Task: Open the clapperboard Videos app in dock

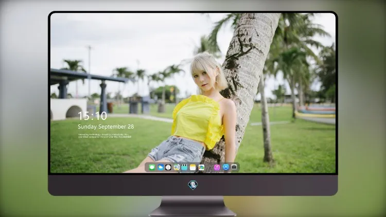Action: pos(184,167)
